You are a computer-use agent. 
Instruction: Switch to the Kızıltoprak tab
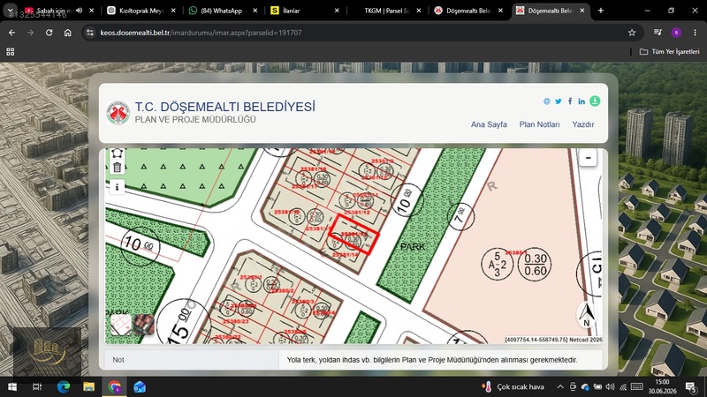[x=141, y=11]
